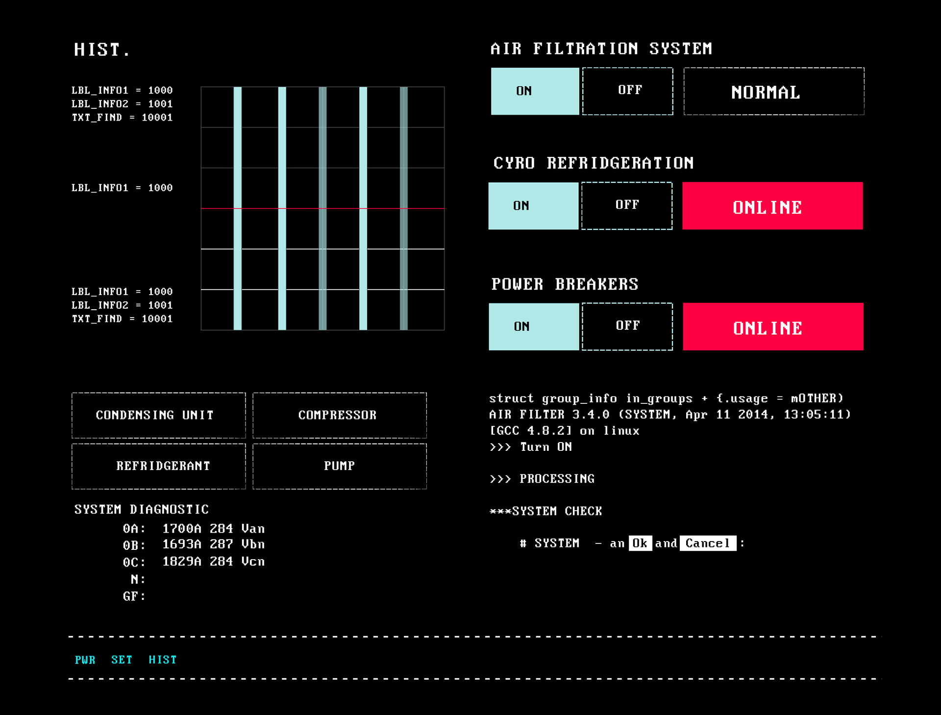Screen dimensions: 941x715
Task: Click the NORMAL status box
Action: click(773, 92)
